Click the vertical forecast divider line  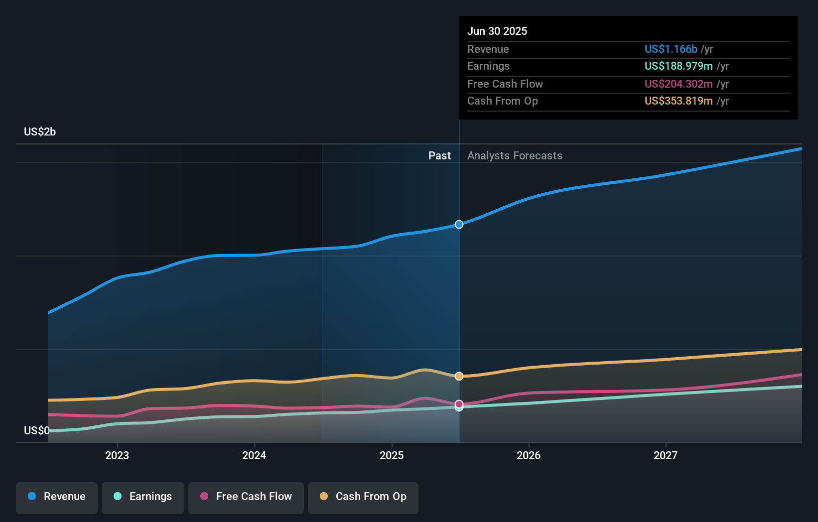[459, 299]
